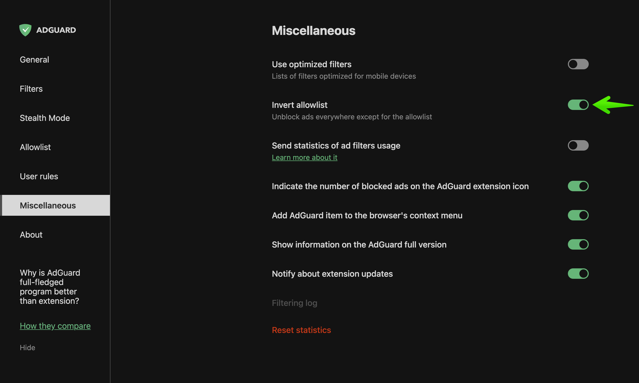Select the Miscellaneous sidebar item
The width and height of the screenshot is (639, 383).
pyautogui.click(x=55, y=205)
